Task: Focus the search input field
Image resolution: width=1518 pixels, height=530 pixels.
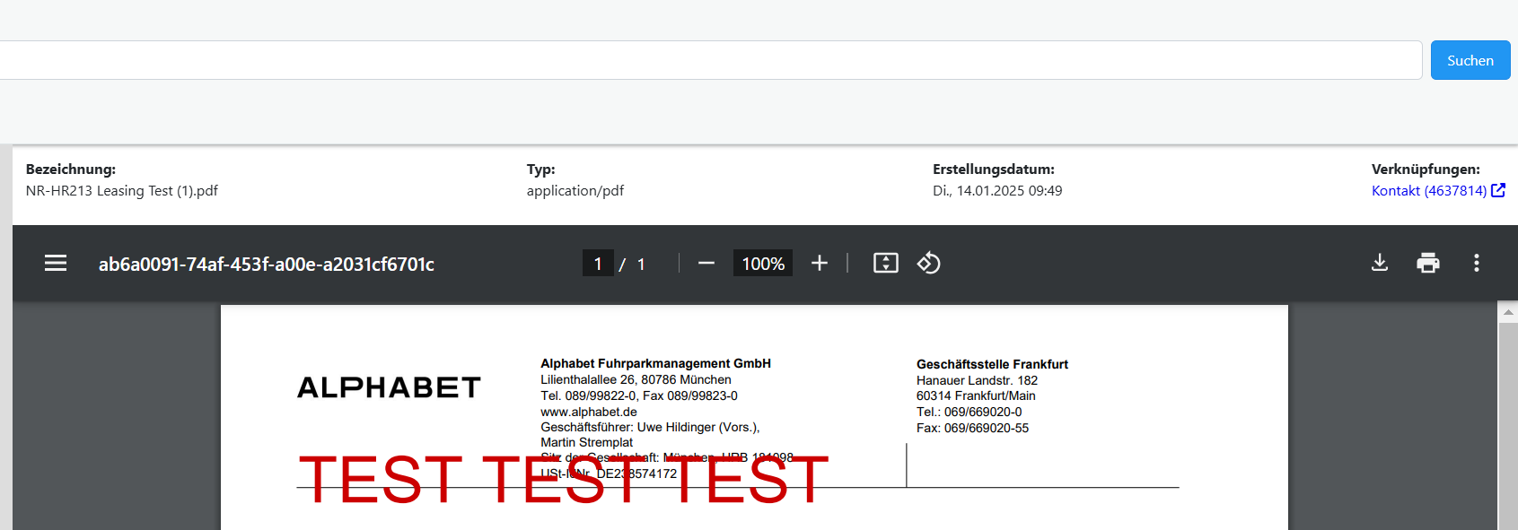Action: (x=709, y=60)
